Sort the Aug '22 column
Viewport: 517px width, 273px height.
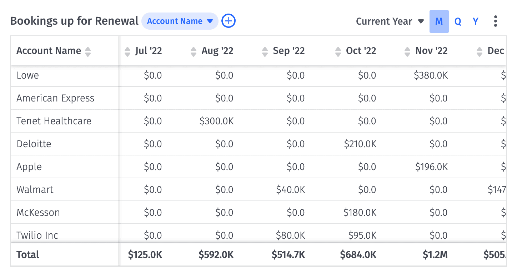pos(193,51)
